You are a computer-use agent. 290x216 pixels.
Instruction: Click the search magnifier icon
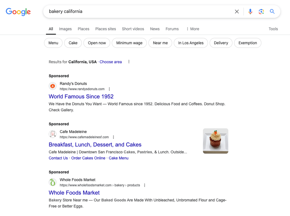[x=272, y=12]
